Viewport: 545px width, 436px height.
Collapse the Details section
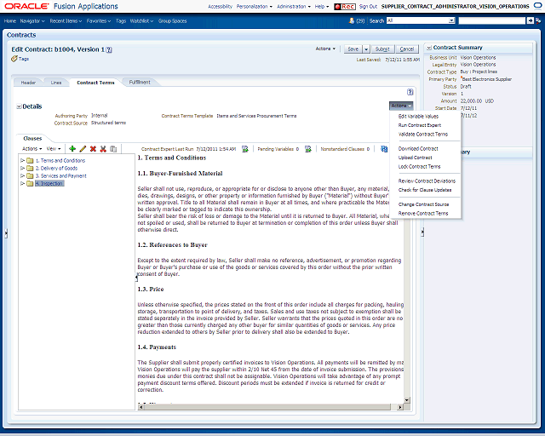point(19,106)
